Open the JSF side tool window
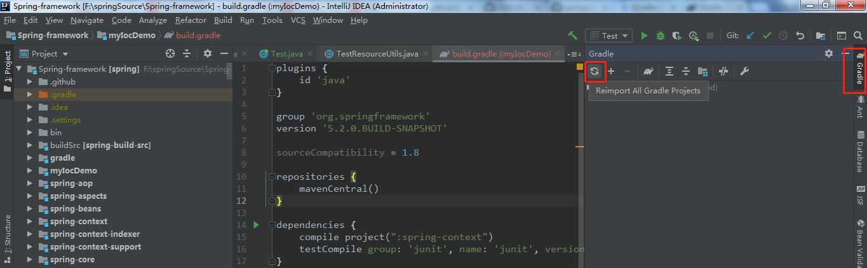 860,196
